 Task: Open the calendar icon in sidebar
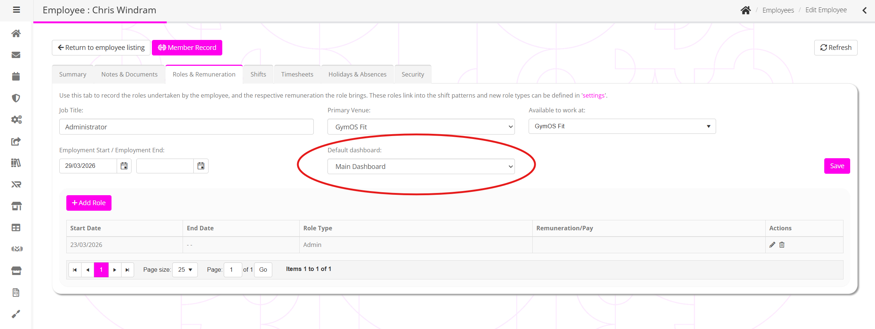[16, 77]
